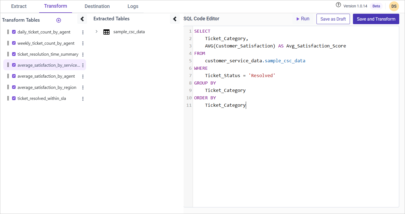Expand the sample_csc_data table tree
The width and height of the screenshot is (405, 214).
point(96,32)
